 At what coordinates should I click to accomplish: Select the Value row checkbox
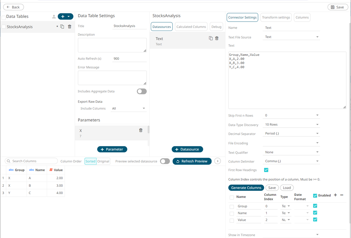[x=232, y=221]
